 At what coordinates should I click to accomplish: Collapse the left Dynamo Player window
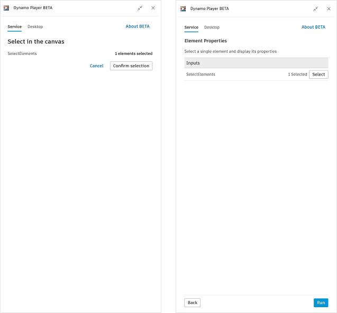click(x=140, y=8)
